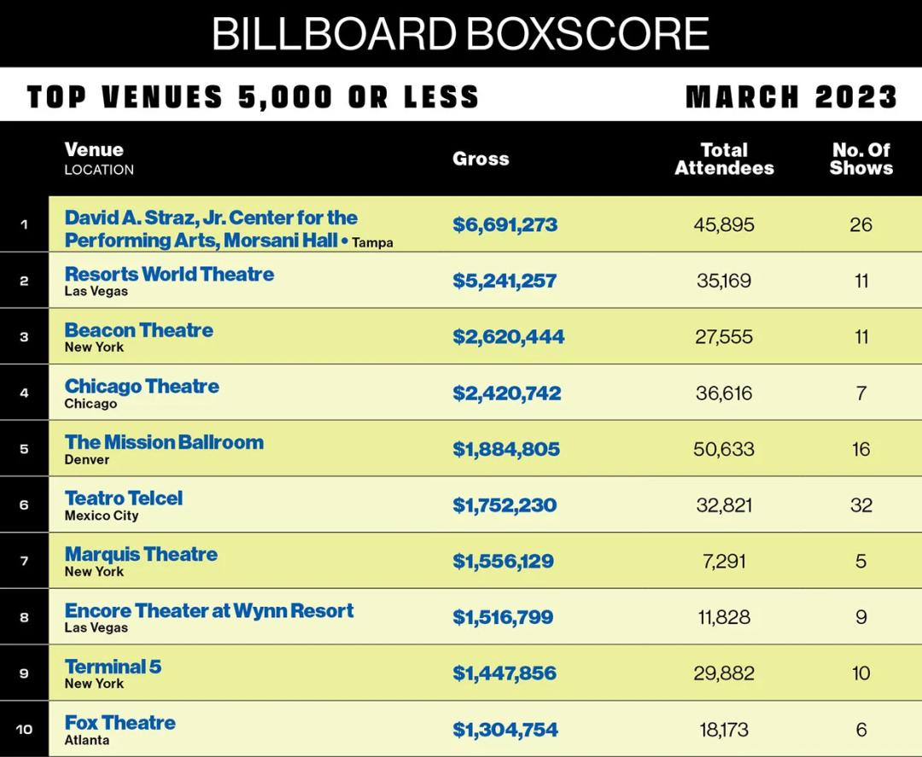Image resolution: width=922 pixels, height=757 pixels.
Task: Open the Fox Theatre venue name
Action: 120,723
